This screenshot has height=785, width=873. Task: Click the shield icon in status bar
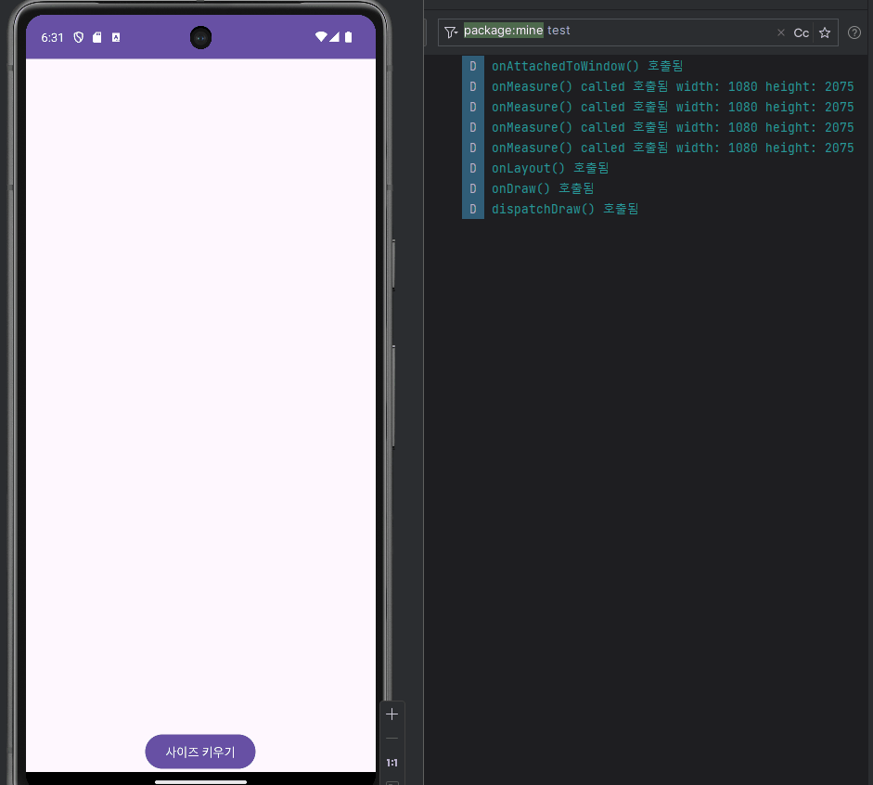pos(79,37)
